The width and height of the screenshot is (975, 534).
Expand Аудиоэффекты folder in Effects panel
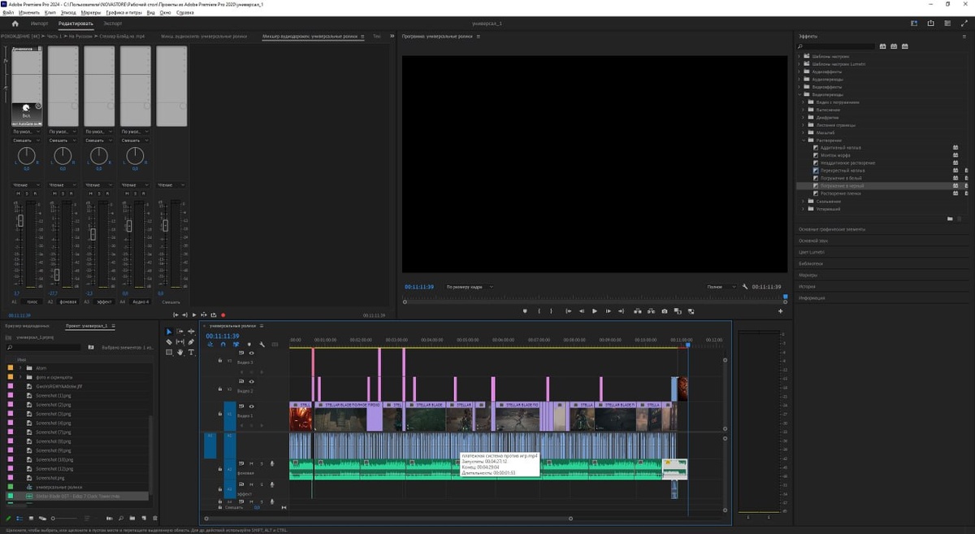pos(799,72)
